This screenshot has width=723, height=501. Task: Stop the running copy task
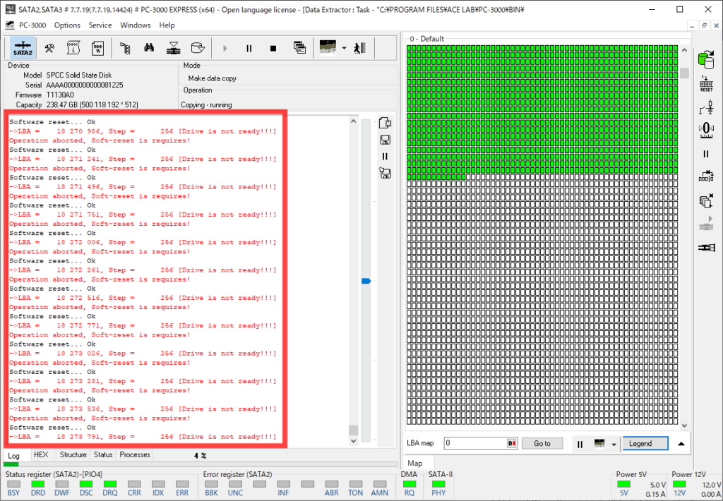(273, 48)
